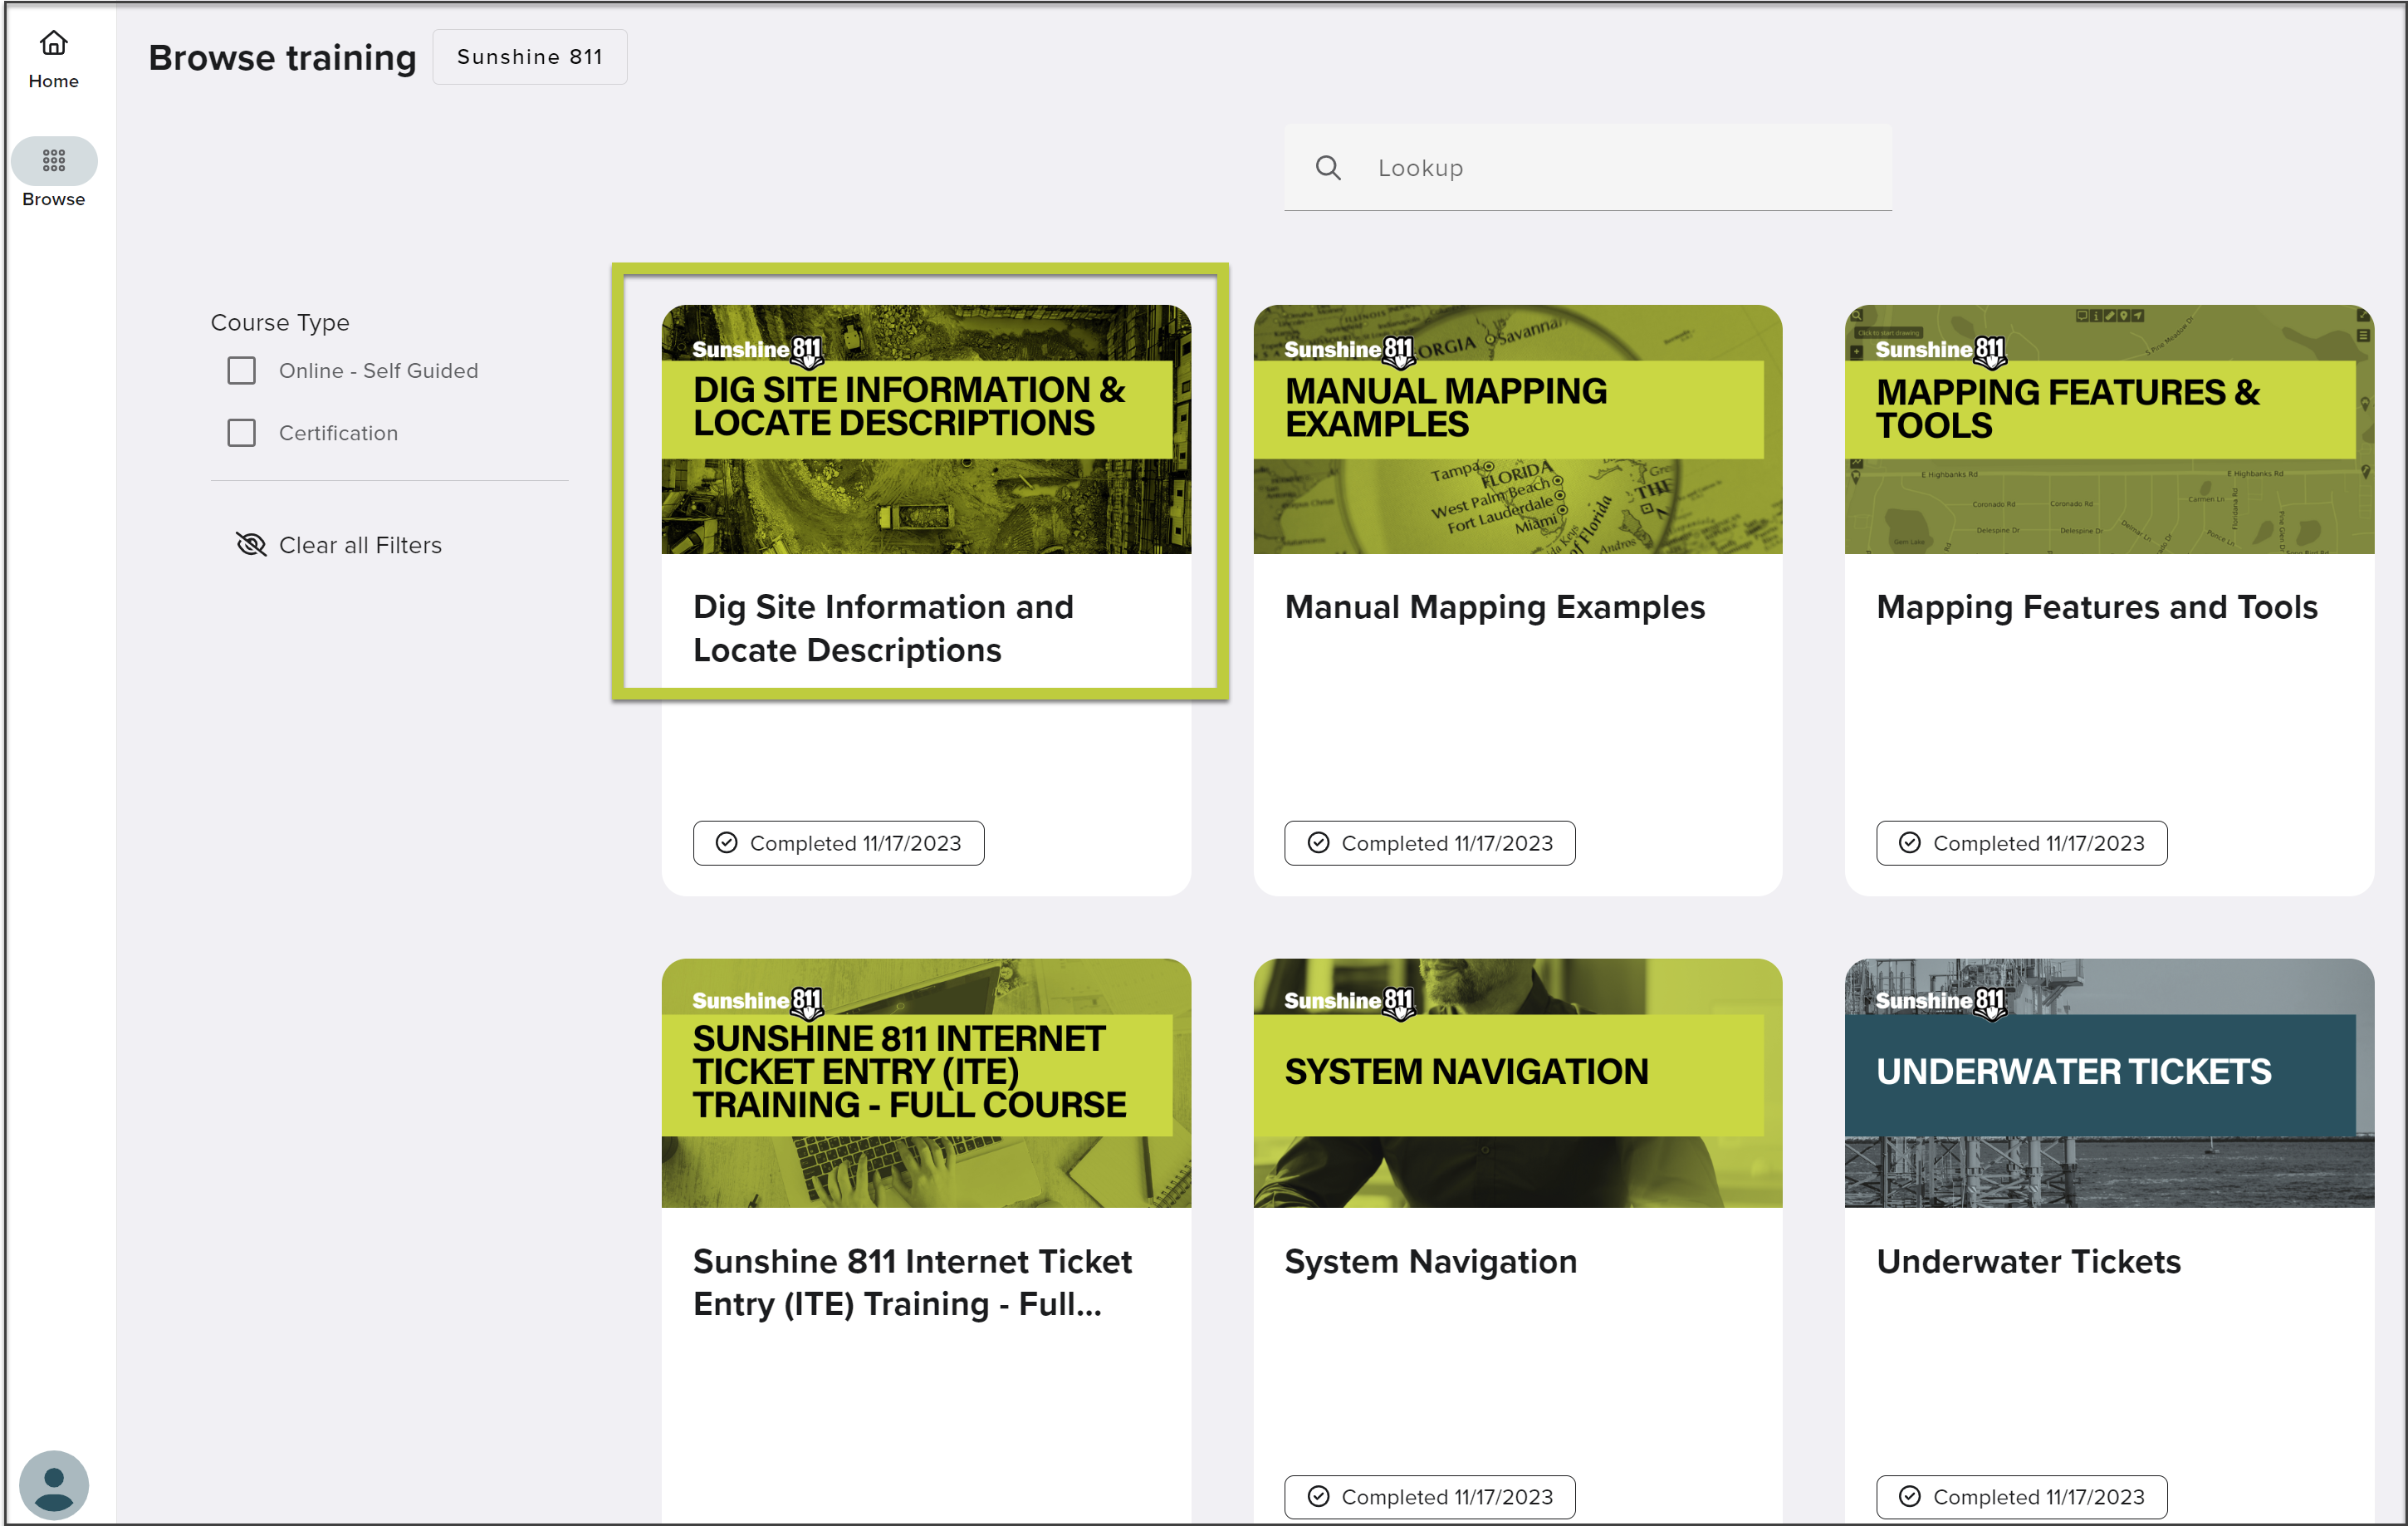Click checkmark icon on Dig Site completed badge
This screenshot has height=1526, width=2408.
[x=727, y=842]
